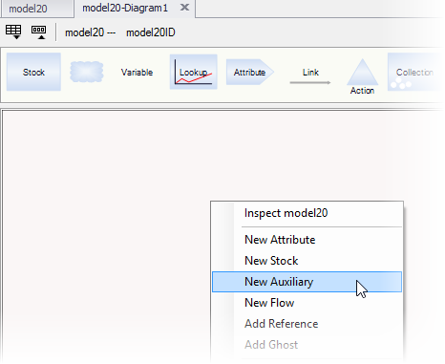Click the table grid down-arrow icon
The width and height of the screenshot is (445, 364).
[13, 32]
